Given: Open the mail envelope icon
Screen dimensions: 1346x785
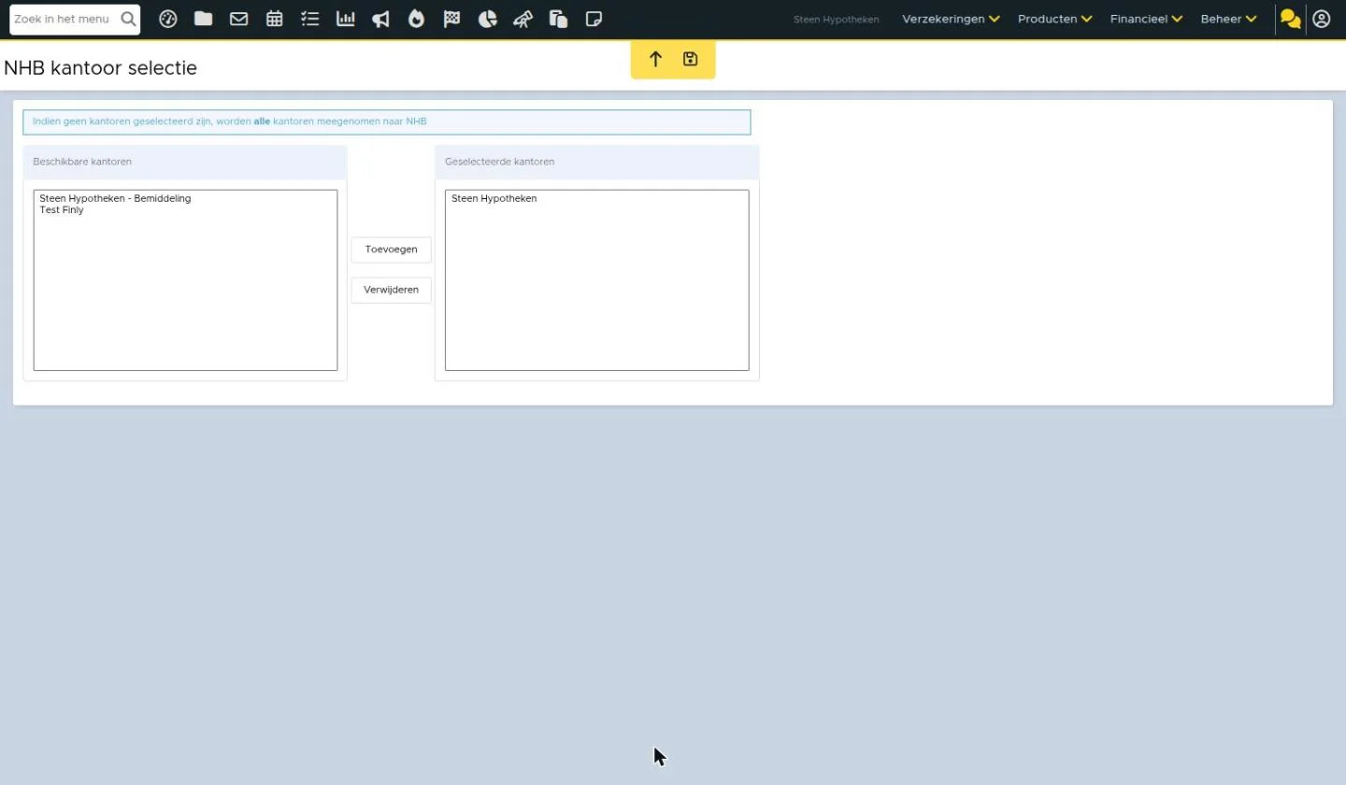Looking at the screenshot, I should pos(238,19).
